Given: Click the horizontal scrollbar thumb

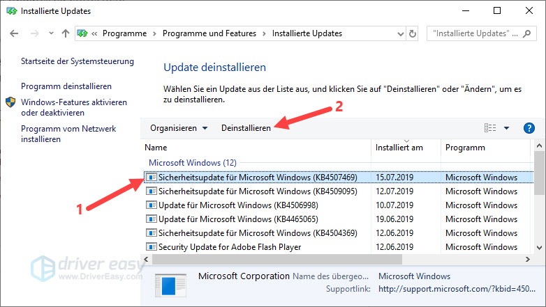Looking at the screenshot, I should pos(277,260).
